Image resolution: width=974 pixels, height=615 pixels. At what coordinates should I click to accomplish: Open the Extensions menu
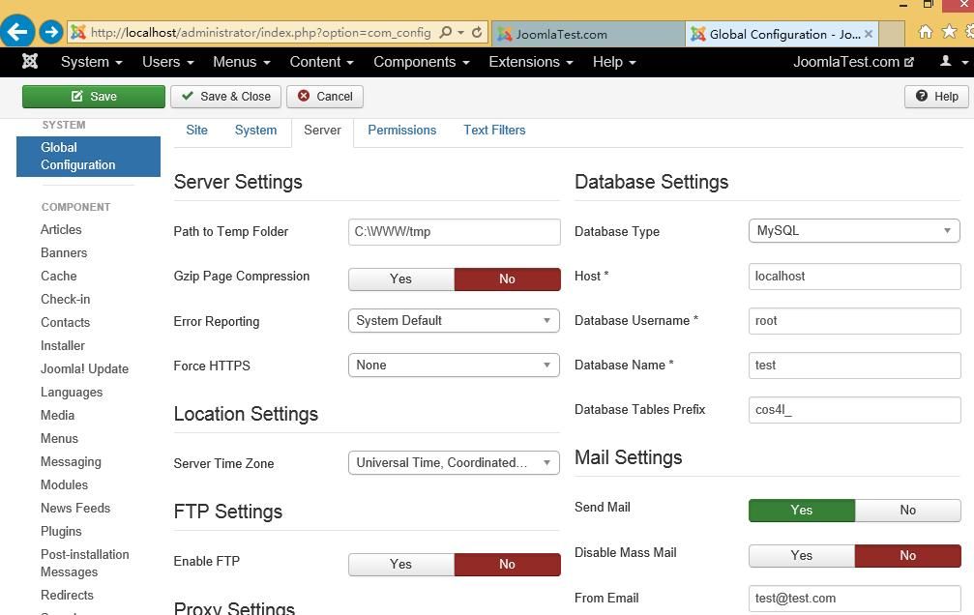(x=530, y=62)
